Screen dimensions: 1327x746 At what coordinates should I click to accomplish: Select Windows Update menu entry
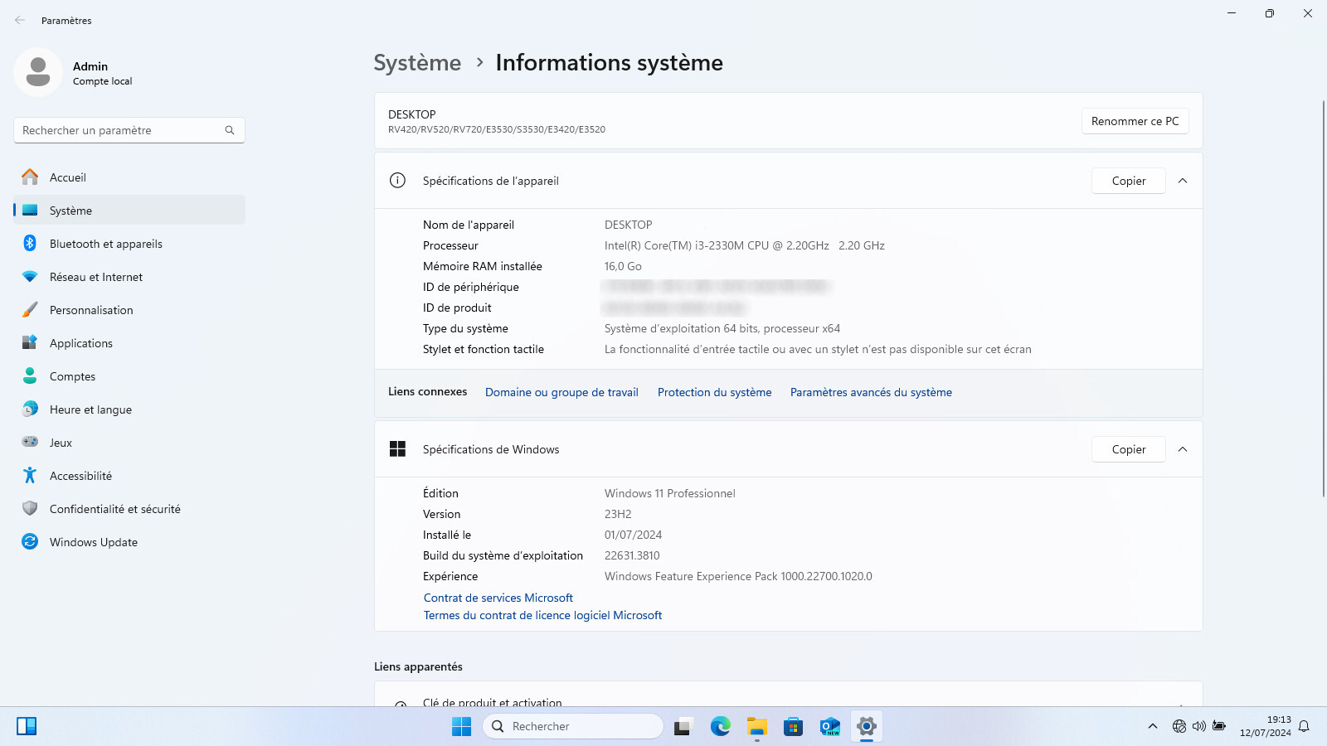tap(129, 542)
